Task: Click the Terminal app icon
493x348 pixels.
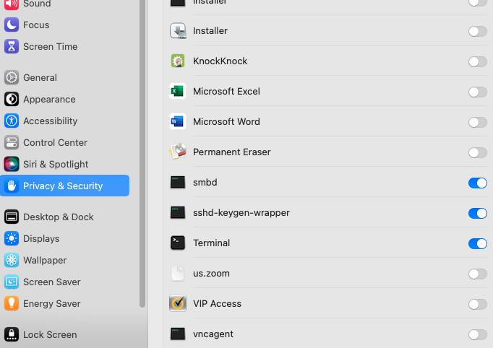Action: point(178,243)
